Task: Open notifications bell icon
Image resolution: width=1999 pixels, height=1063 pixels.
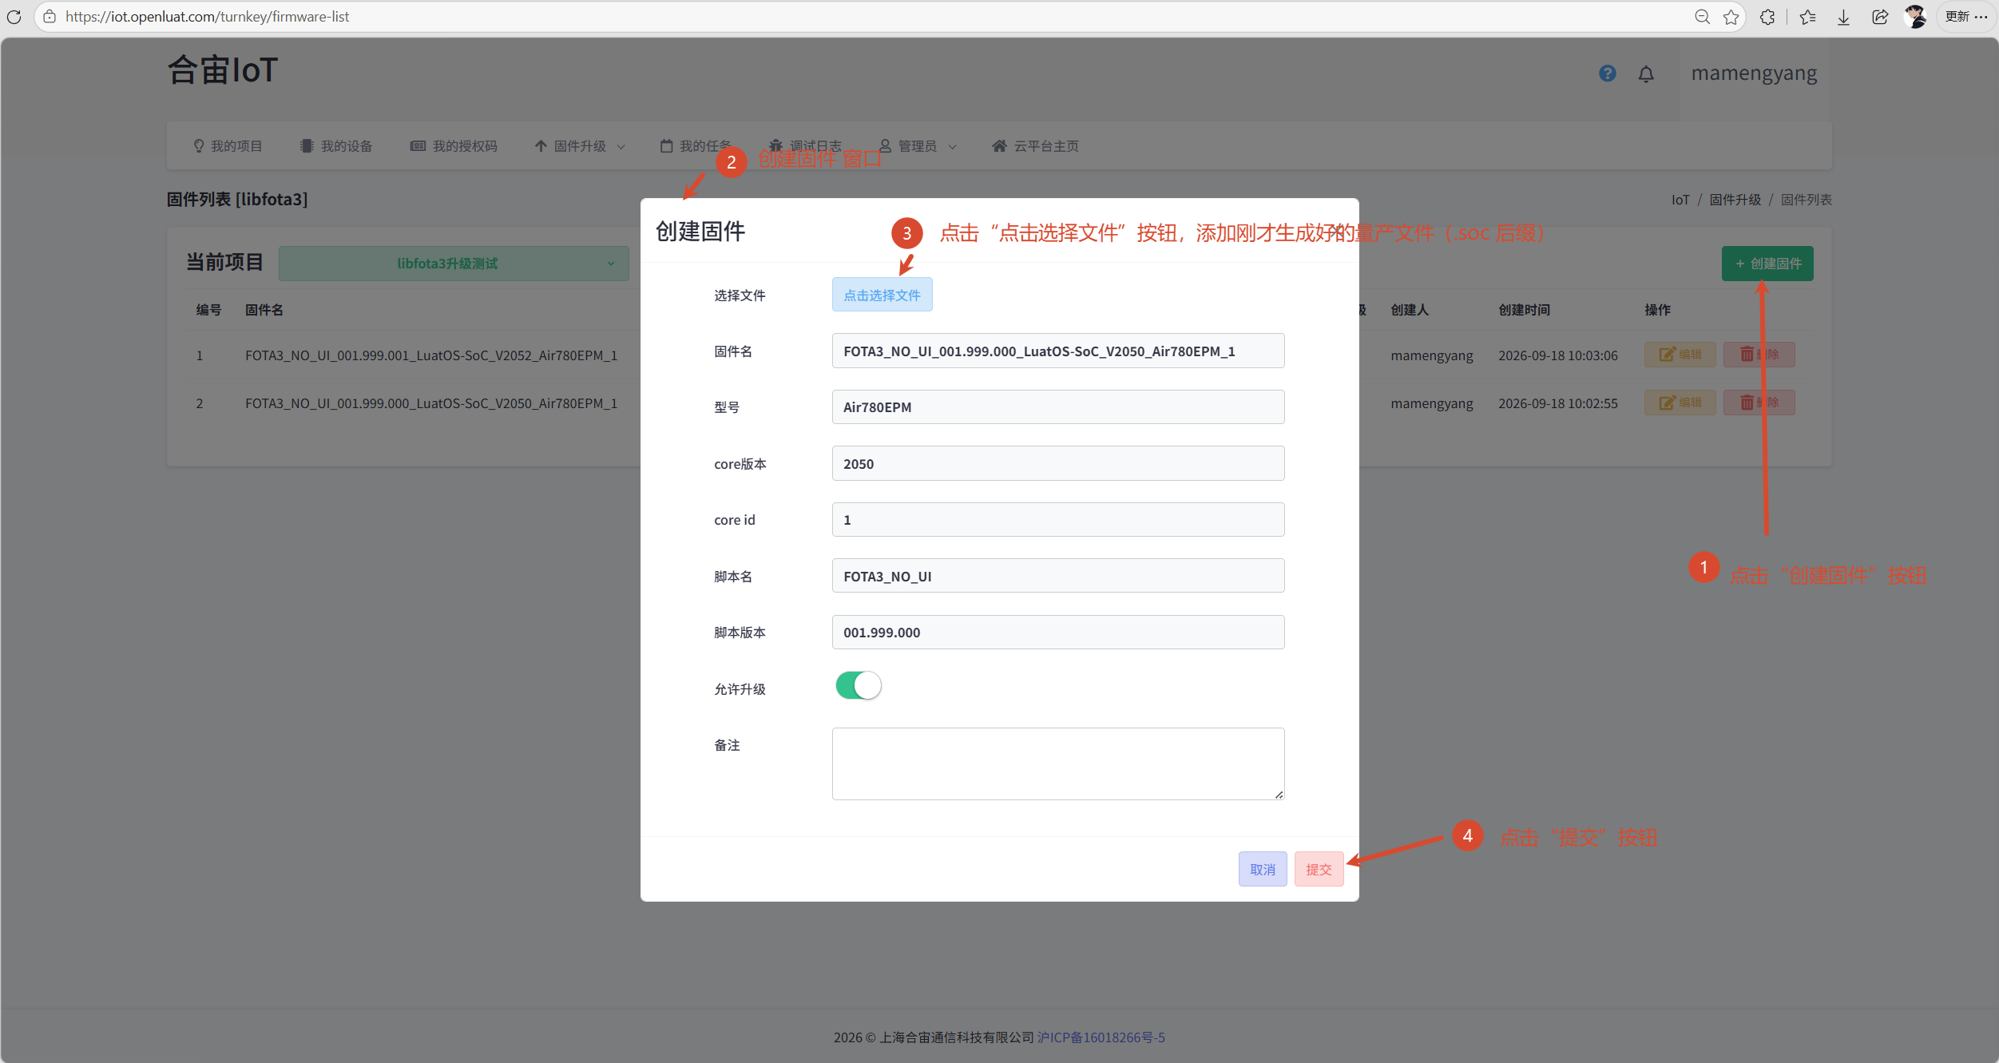Action: (x=1646, y=74)
